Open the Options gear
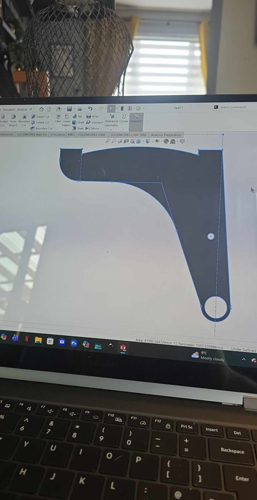Screen dimensions: 257x500 (x=138, y=108)
